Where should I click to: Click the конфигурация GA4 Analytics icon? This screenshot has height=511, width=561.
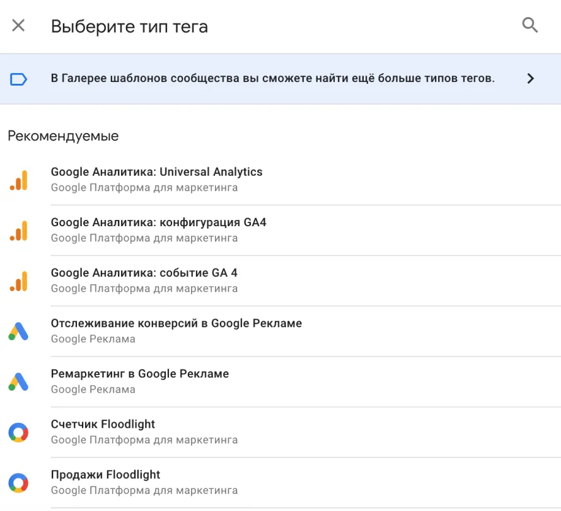(19, 230)
